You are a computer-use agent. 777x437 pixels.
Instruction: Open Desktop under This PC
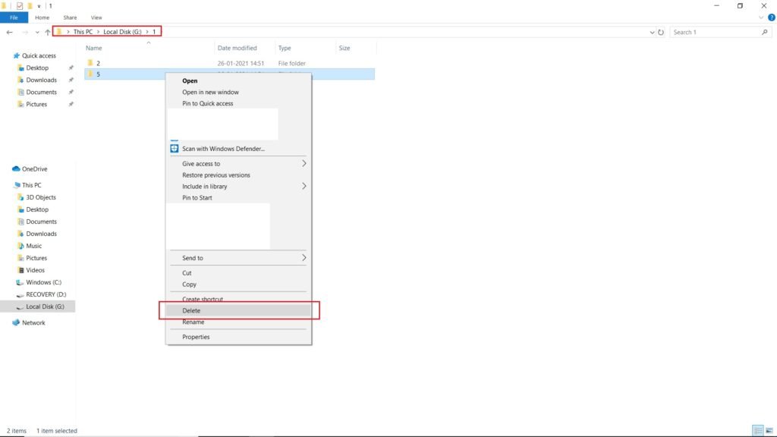coord(37,209)
